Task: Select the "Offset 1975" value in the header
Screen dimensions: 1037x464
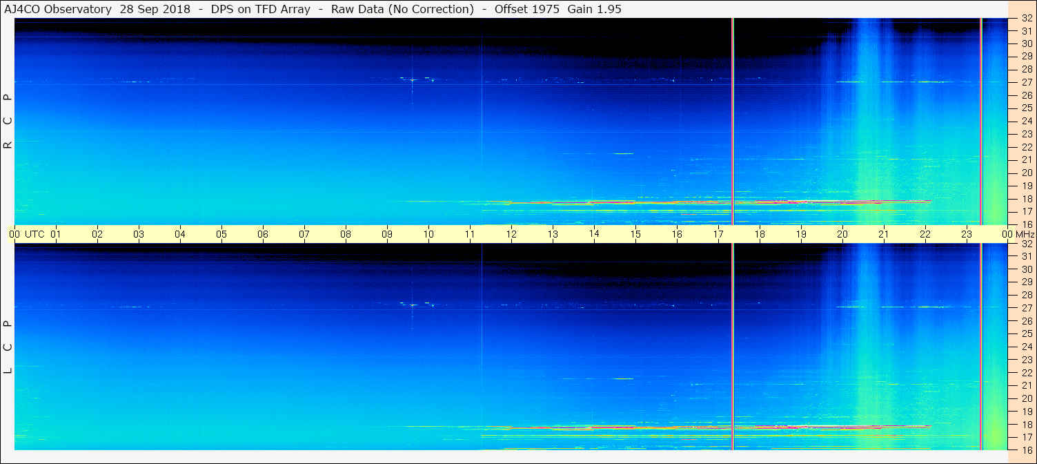Action: click(x=527, y=9)
